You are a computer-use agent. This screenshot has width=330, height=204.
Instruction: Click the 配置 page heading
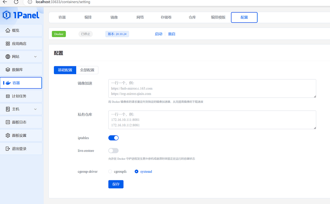(x=59, y=53)
